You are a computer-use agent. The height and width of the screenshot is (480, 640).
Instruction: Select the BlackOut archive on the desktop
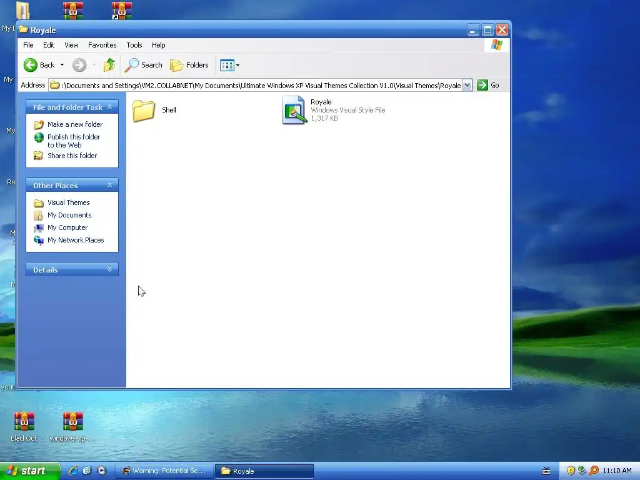pyautogui.click(x=24, y=422)
